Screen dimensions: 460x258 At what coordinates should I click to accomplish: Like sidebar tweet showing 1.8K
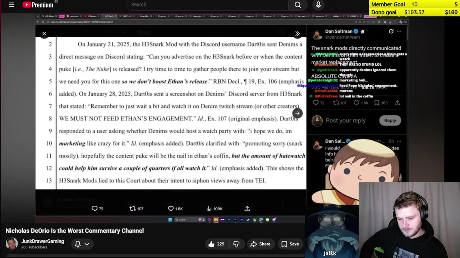pos(361,103)
